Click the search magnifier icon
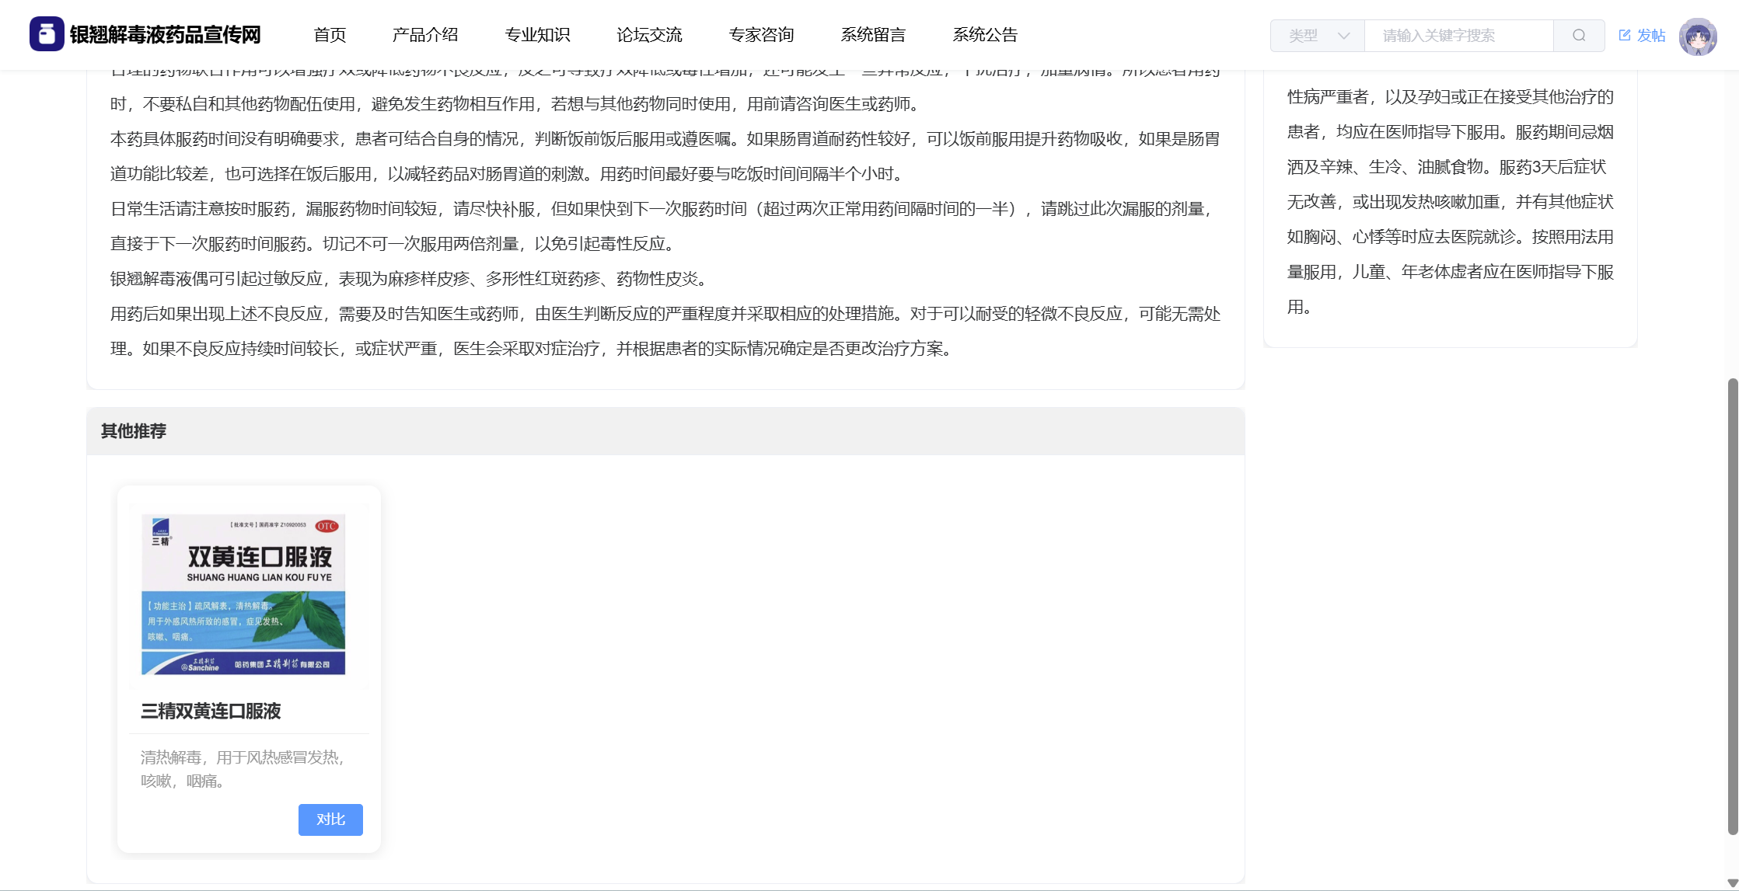Image resolution: width=1739 pixels, height=891 pixels. pos(1578,36)
